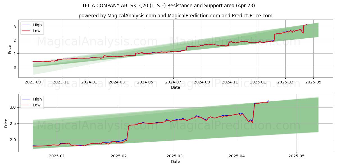Viewport: 337px width, 168px height.
Task: Click the top chart 'Price' axis label
Action: [10, 49]
